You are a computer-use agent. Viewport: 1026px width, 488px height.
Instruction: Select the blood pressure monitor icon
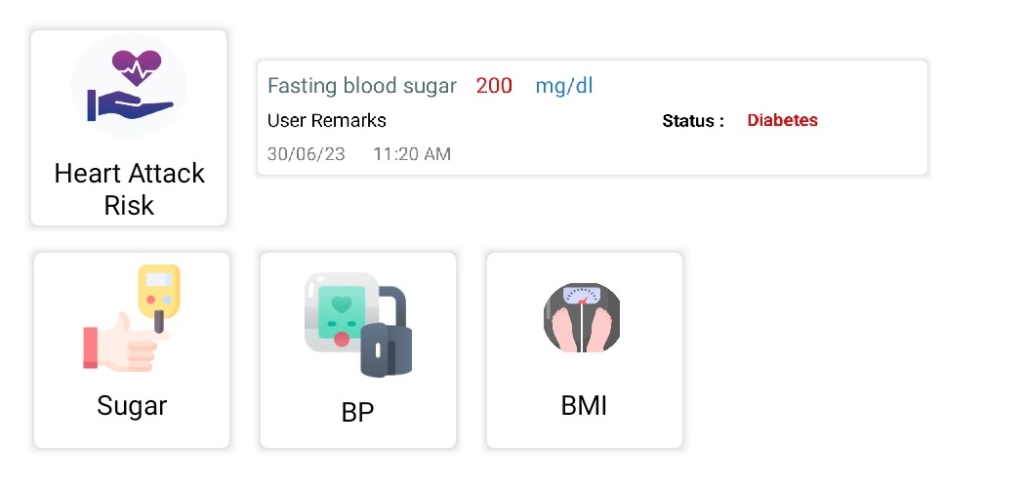click(x=358, y=324)
